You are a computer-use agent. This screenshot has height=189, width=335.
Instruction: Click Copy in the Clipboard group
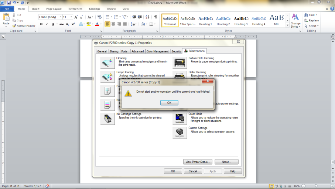tap(18, 21)
